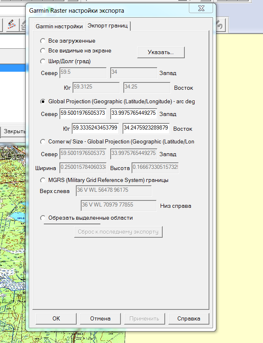
Task: Open the 'Экпорт границ' tab
Action: (x=108, y=26)
